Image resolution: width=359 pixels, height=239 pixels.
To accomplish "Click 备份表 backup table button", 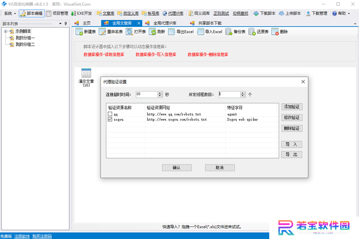I will (235, 32).
